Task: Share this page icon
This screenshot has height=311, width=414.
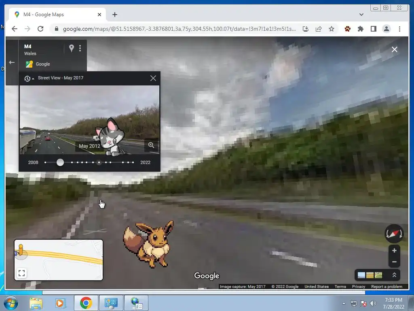Action: pos(319,29)
